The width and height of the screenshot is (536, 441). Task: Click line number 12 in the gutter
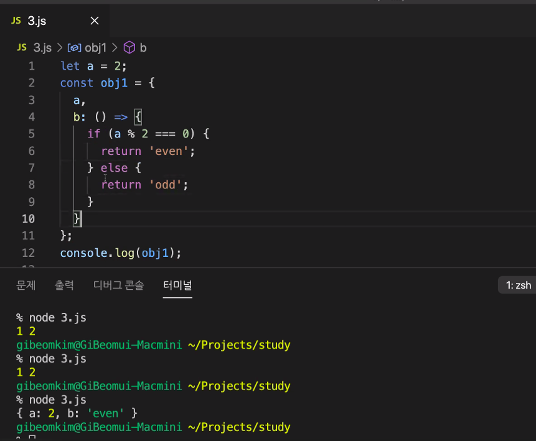pos(29,253)
